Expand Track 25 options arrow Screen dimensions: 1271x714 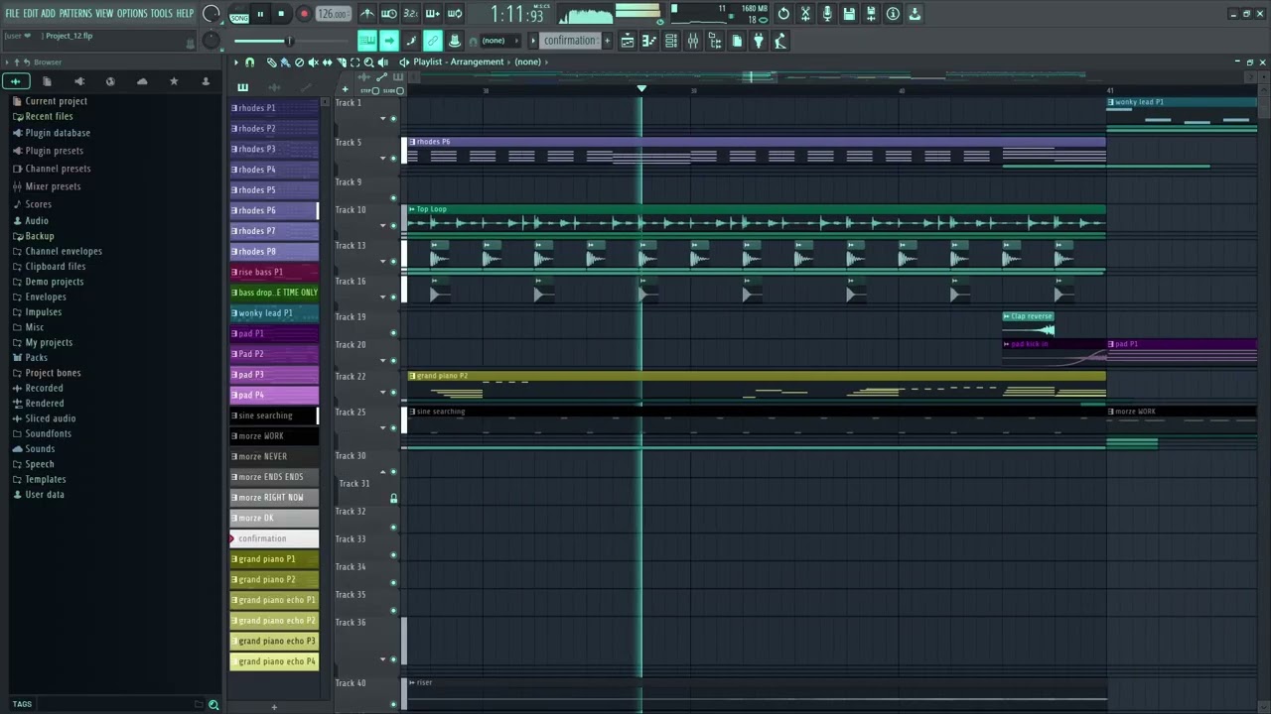click(x=383, y=428)
